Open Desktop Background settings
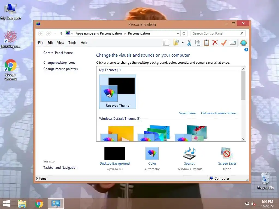Screen dimensions: 279x209 115,153
